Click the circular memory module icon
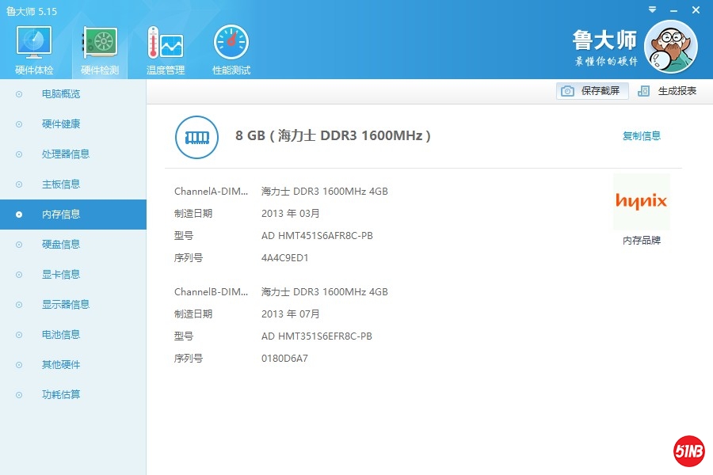 click(x=196, y=136)
